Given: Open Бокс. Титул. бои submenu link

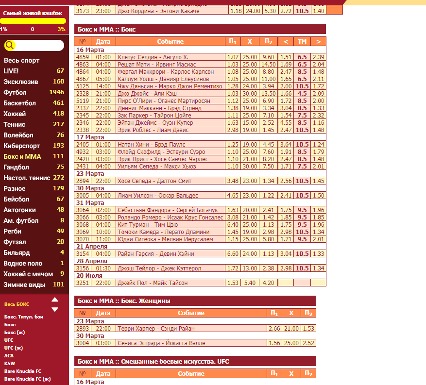Looking at the screenshot, I should [x=24, y=317].
